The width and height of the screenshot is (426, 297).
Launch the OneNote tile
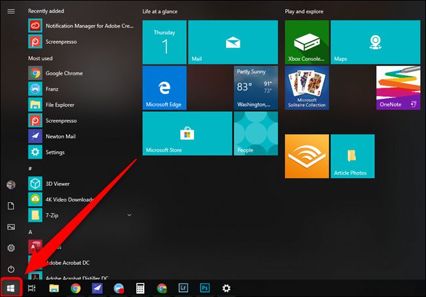398,88
